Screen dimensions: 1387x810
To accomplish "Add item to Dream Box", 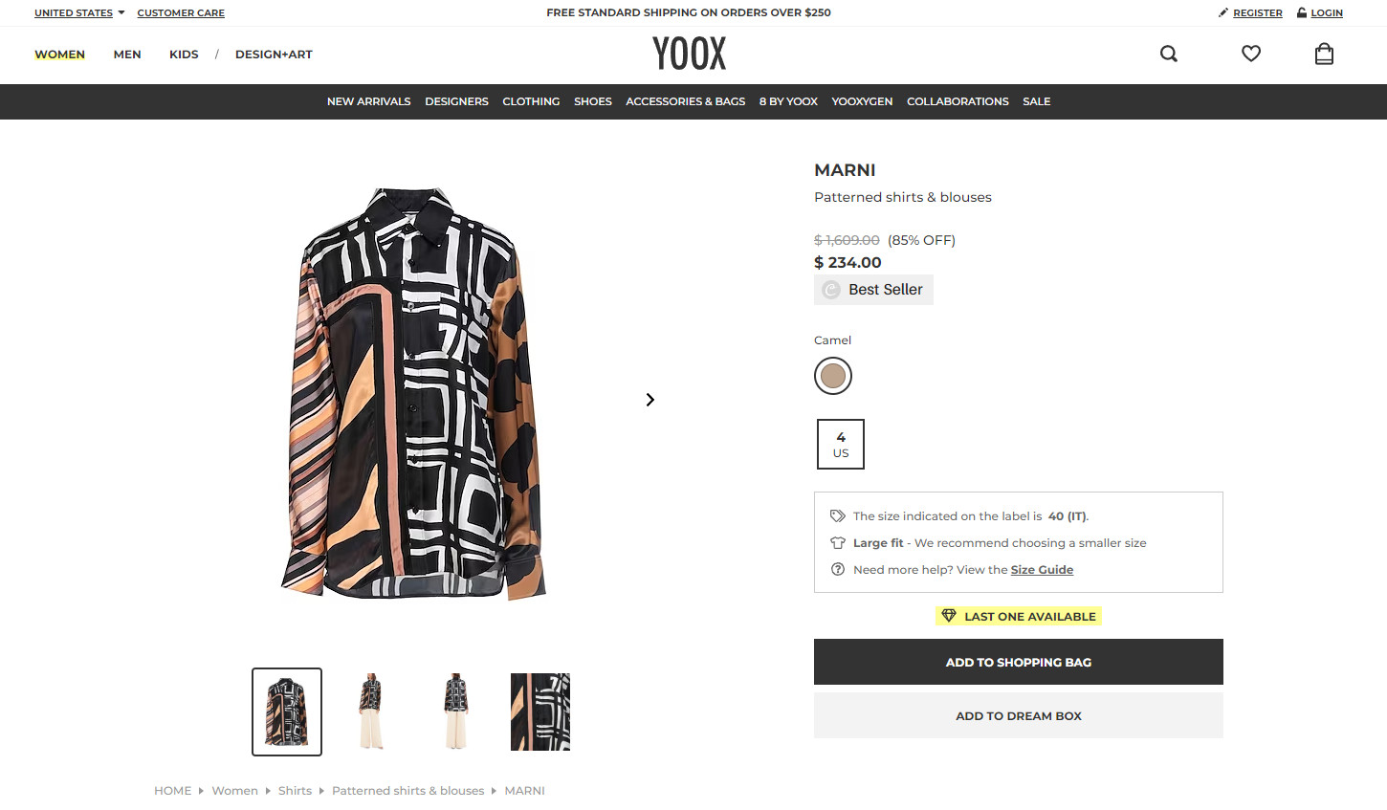I will [x=1018, y=715].
